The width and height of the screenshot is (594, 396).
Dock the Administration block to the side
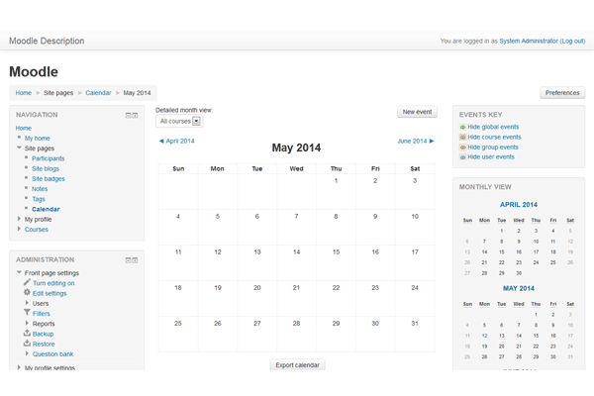pos(137,259)
